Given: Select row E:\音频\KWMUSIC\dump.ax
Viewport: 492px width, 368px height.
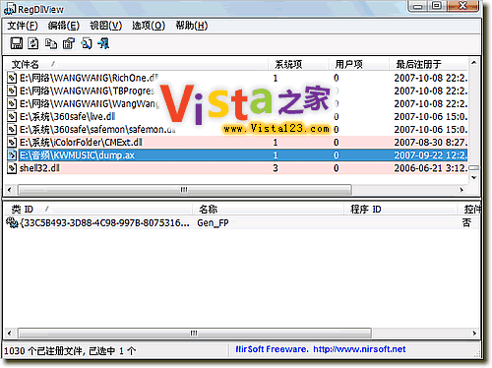Looking at the screenshot, I should coord(237,154).
